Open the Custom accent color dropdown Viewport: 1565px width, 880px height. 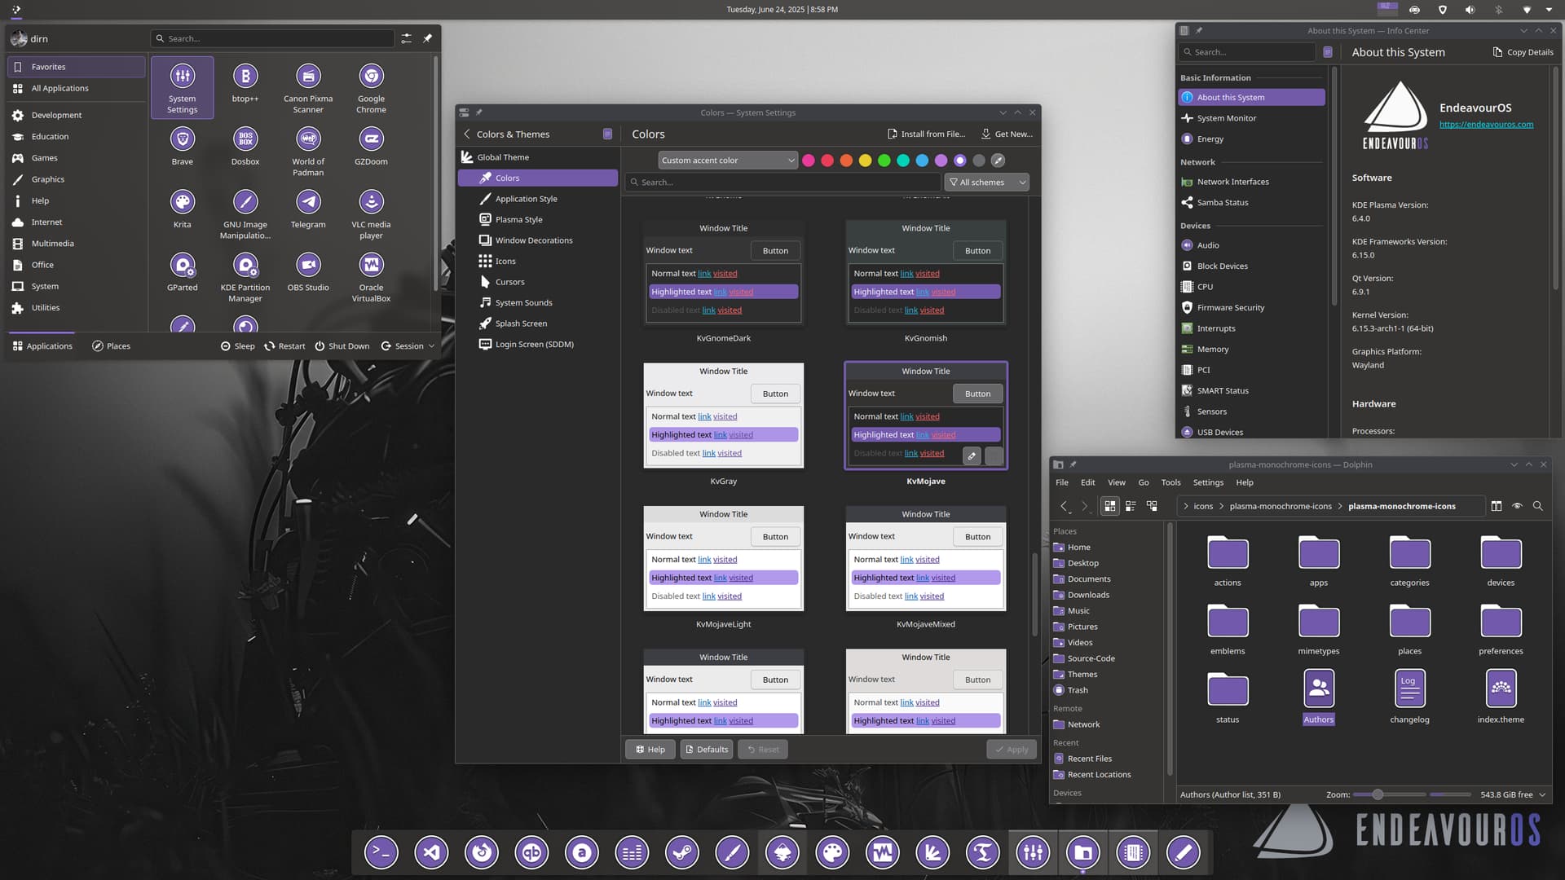(x=727, y=161)
